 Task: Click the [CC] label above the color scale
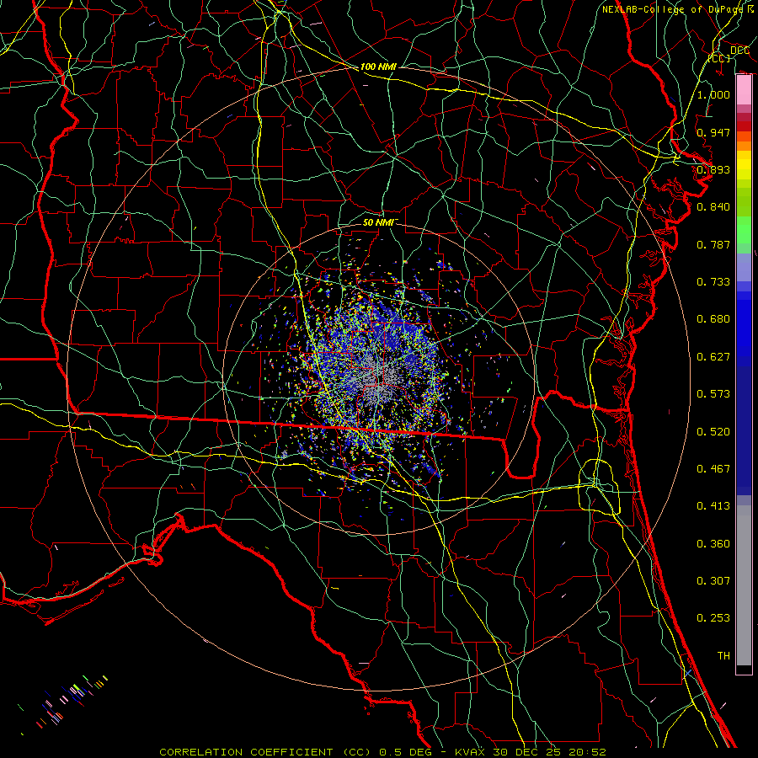(x=719, y=58)
